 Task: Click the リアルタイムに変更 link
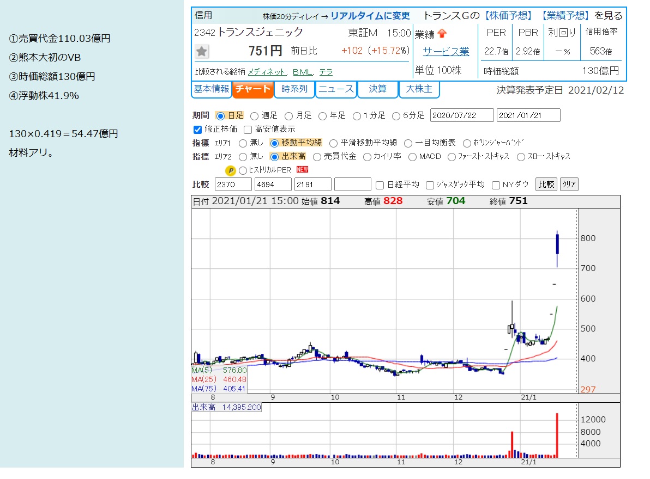coord(370,16)
